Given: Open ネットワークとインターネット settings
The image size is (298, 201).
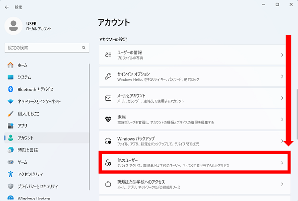Looking at the screenshot, I should tap(47, 101).
